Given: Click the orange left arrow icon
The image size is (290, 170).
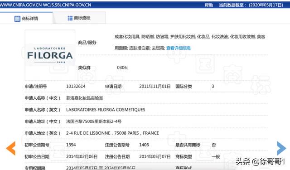Looking at the screenshot, I should point(11,148).
